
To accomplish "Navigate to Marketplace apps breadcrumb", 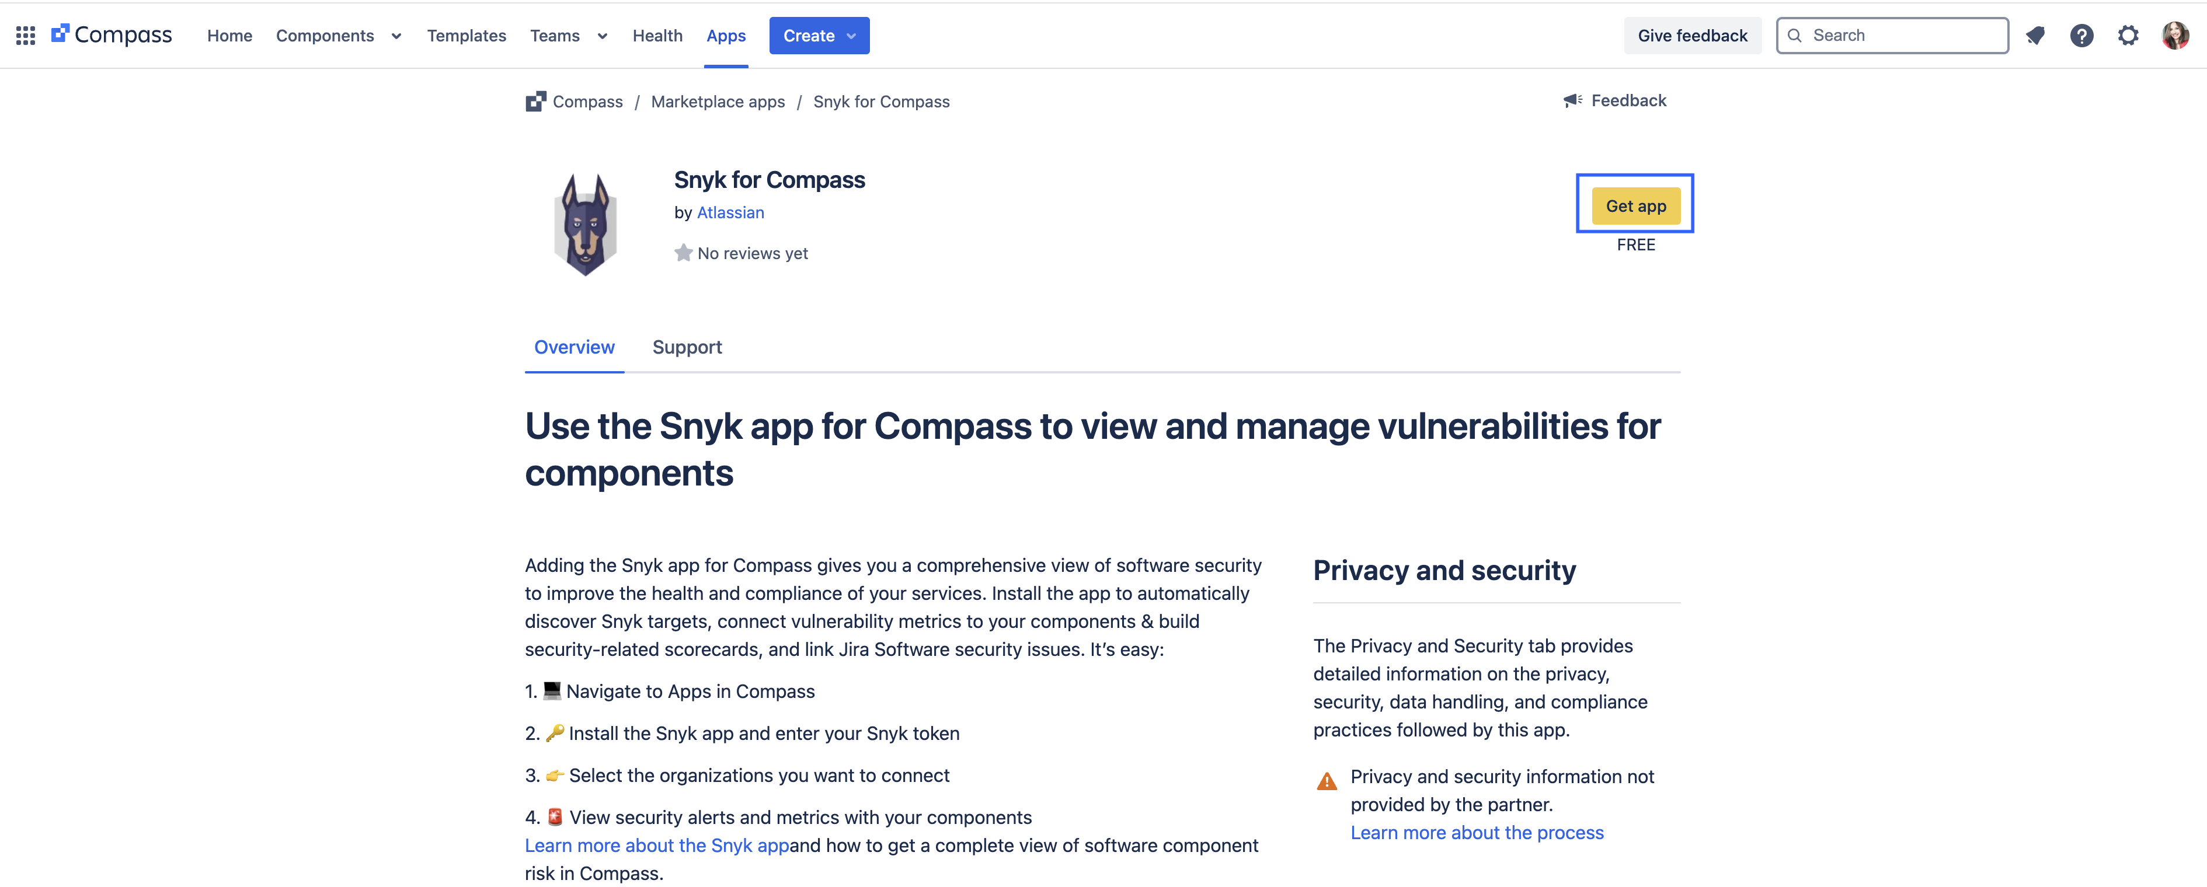I will click(718, 101).
